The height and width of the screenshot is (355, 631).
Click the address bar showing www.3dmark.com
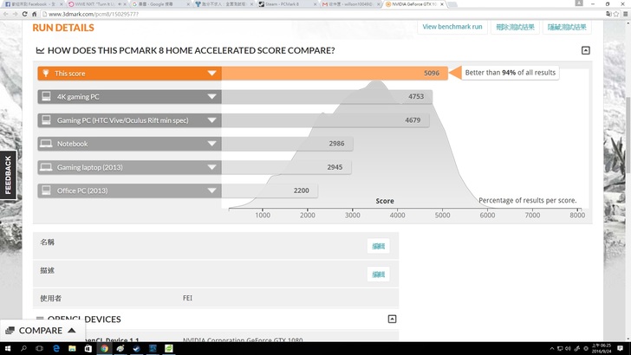coord(322,14)
